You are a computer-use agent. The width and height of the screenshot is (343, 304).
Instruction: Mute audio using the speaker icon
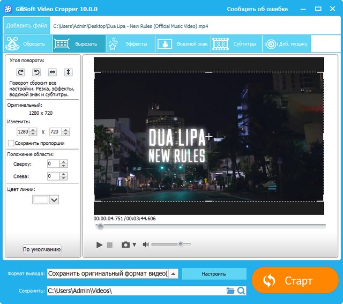click(x=145, y=244)
